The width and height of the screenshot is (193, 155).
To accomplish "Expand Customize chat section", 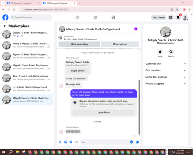I will (x=166, y=64).
